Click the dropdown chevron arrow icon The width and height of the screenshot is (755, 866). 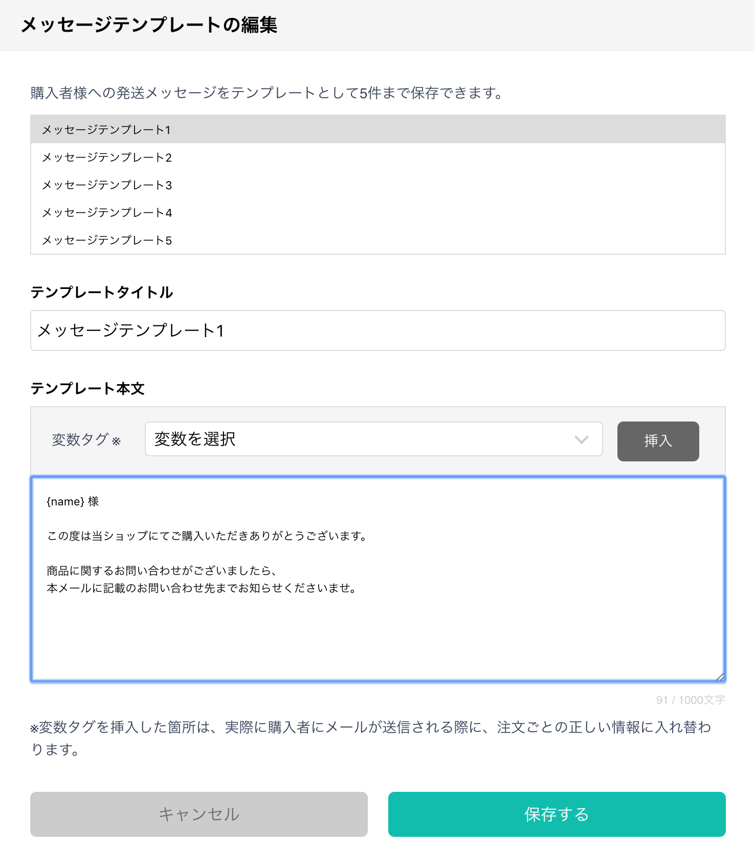(x=582, y=439)
